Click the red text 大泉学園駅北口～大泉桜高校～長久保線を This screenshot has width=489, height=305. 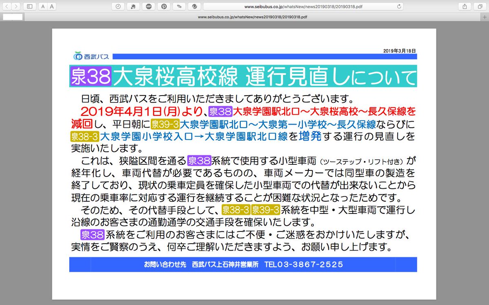click(x=324, y=111)
